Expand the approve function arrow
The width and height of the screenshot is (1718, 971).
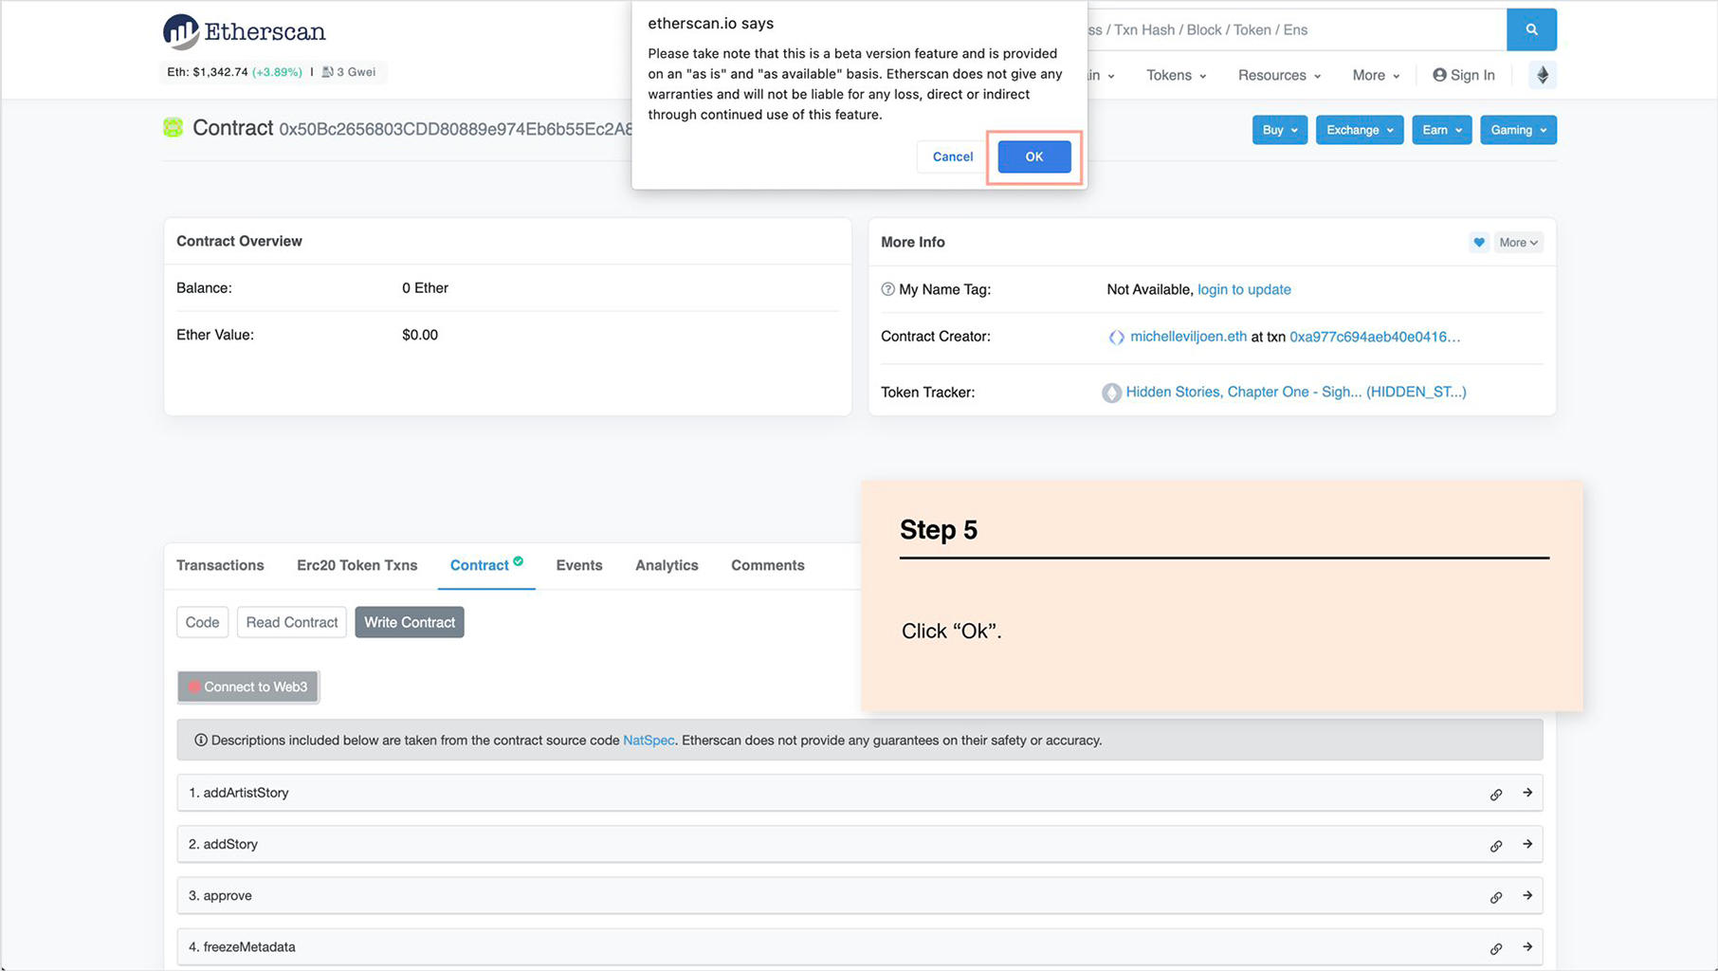(x=1527, y=895)
